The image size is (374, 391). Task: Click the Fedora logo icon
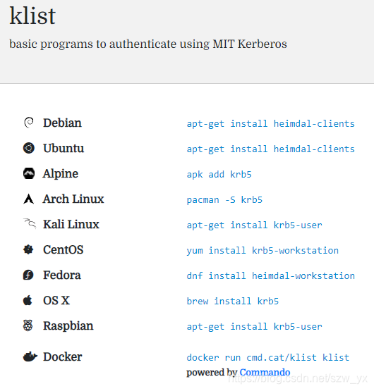click(x=28, y=275)
